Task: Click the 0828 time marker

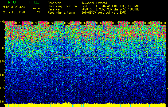Action: (131, 23)
